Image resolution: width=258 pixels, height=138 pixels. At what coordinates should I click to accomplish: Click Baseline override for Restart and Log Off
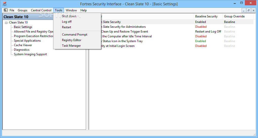[229, 32]
